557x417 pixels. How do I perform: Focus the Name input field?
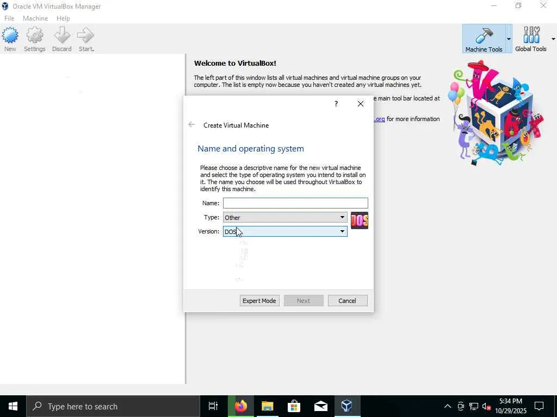point(295,203)
